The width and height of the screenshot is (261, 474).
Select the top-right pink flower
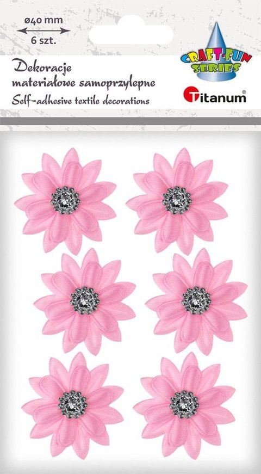[x=177, y=201]
